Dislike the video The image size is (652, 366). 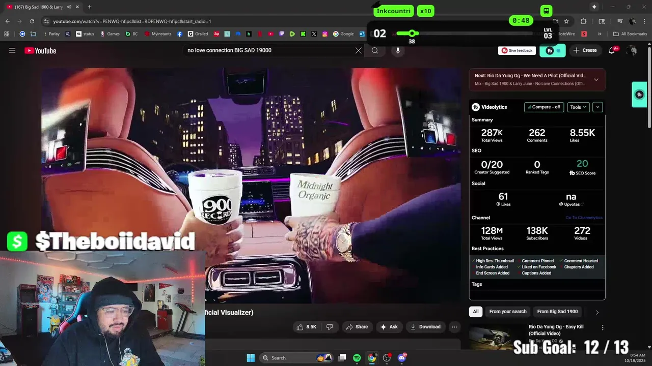click(330, 327)
